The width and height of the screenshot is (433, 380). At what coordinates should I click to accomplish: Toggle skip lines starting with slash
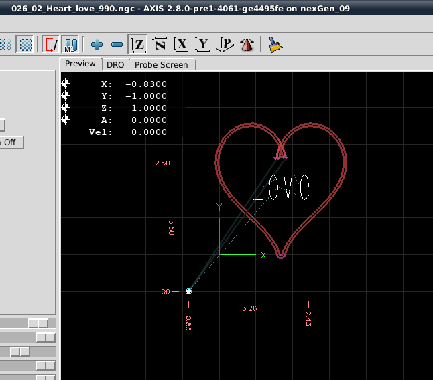point(51,45)
